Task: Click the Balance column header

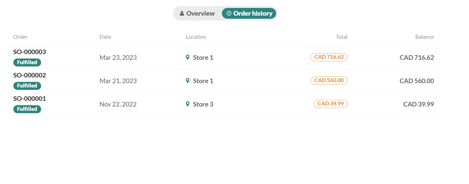Action: coord(424,37)
